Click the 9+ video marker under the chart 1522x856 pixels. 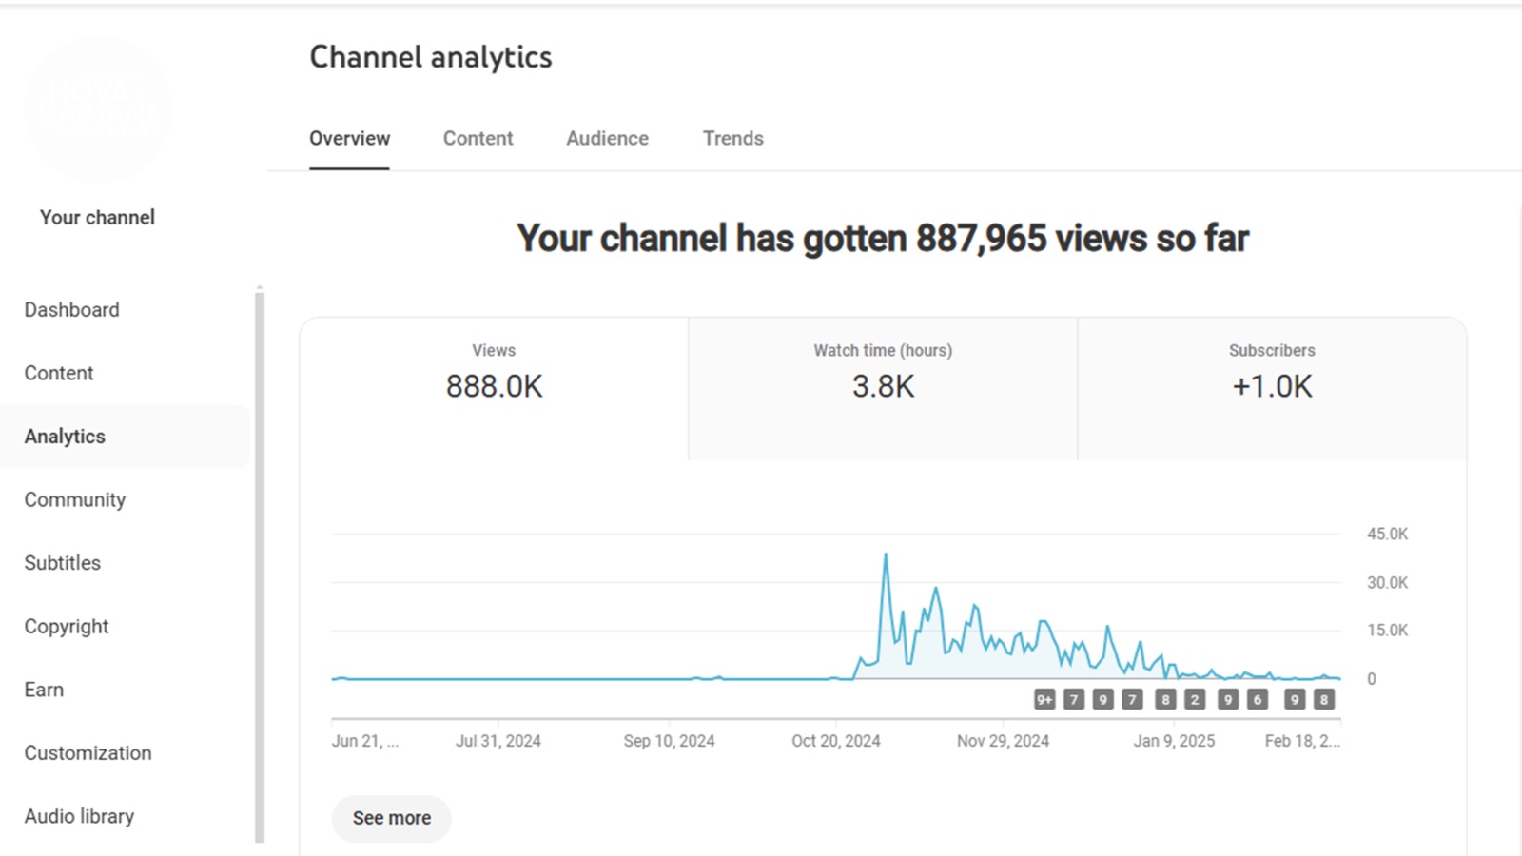point(1044,700)
